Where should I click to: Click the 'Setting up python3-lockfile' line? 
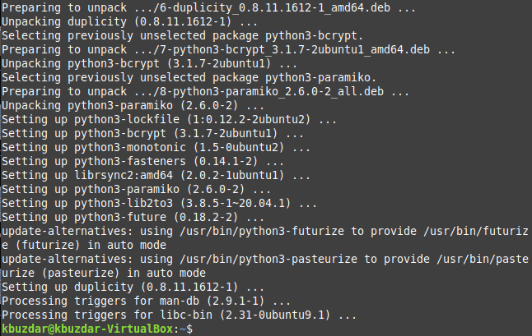(169, 119)
